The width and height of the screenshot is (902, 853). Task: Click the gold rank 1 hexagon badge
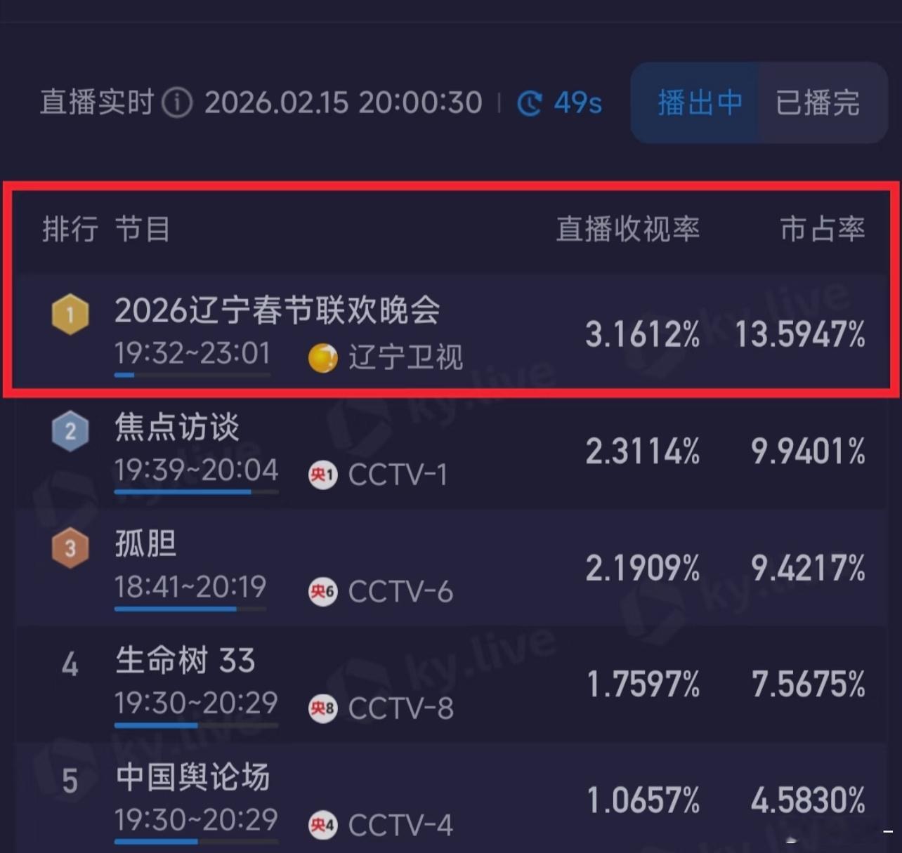pos(70,314)
